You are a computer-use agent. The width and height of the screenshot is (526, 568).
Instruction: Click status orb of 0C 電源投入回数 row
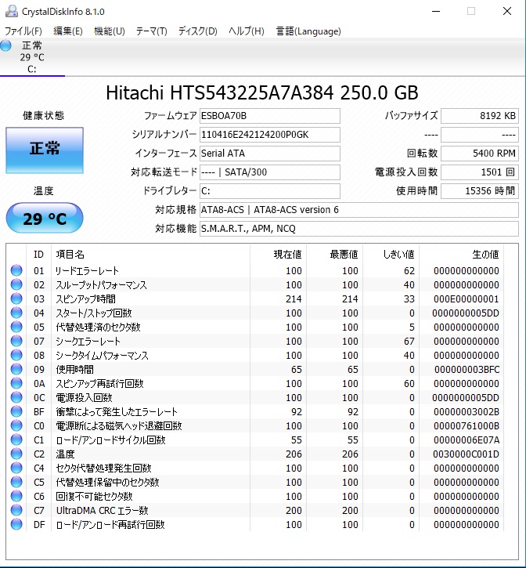16,397
